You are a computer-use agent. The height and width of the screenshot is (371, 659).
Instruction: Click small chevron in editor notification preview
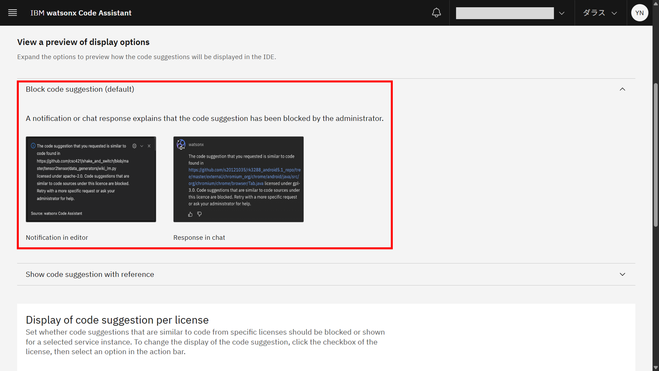[x=142, y=146]
